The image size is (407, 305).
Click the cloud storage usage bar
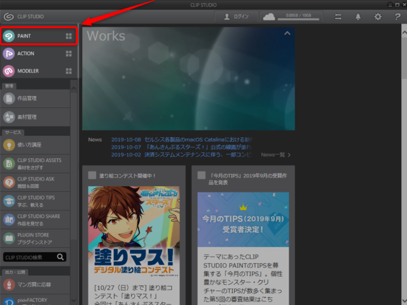(x=298, y=19)
